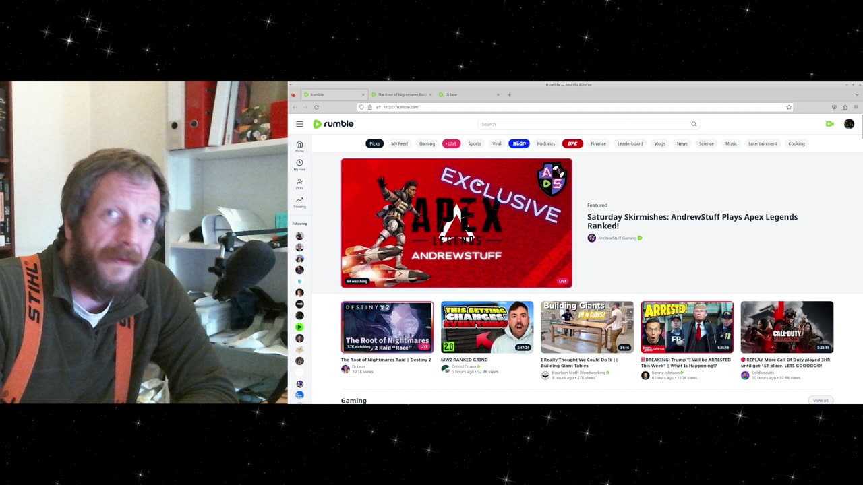Open Benny Johnson channel avatar

tap(645, 375)
